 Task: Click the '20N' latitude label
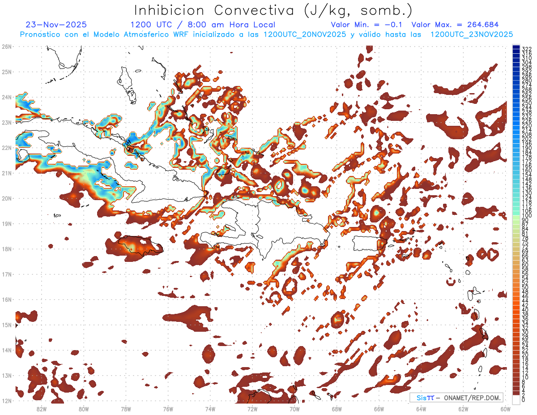pyautogui.click(x=6, y=198)
